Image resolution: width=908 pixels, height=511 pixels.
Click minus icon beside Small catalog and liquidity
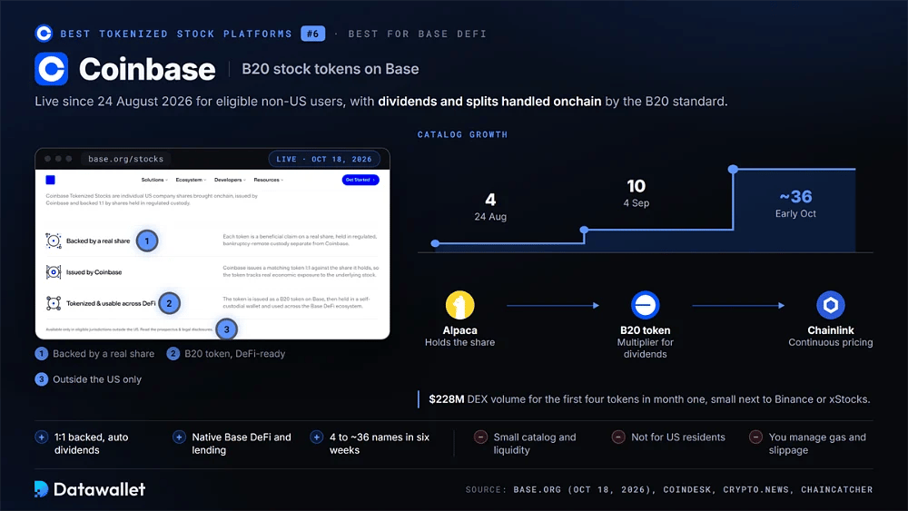(x=480, y=437)
